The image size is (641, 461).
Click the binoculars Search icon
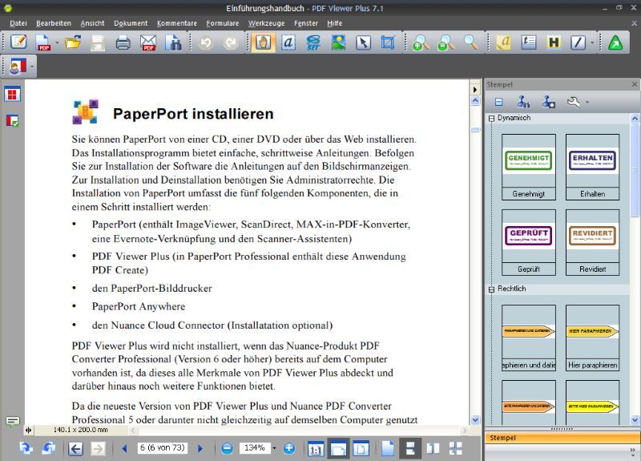click(172, 42)
